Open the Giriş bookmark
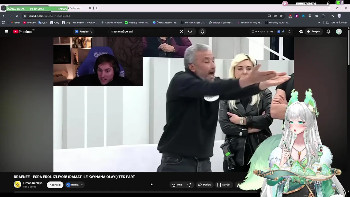The width and height of the screenshot is (350, 197). [66, 23]
